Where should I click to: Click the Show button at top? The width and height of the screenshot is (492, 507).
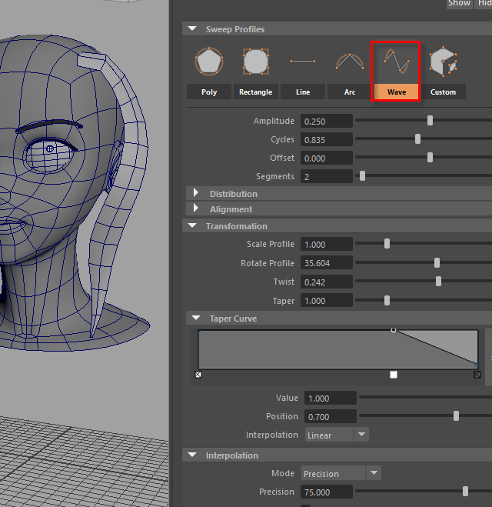[x=459, y=3]
